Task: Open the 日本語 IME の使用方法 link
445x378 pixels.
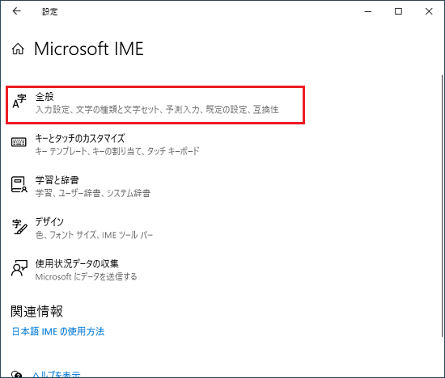Action: 58,331
